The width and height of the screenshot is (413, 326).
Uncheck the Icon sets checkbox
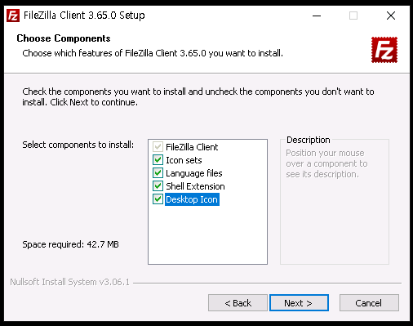[158, 160]
